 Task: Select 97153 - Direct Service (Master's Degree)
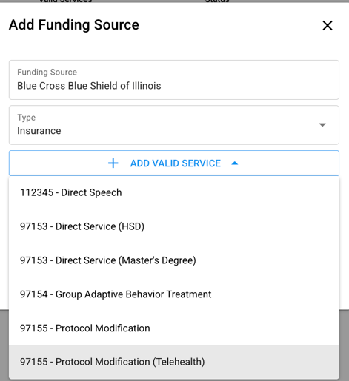click(174, 260)
